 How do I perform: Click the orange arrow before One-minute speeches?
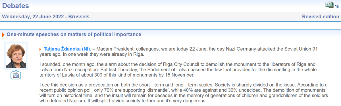click(3, 35)
